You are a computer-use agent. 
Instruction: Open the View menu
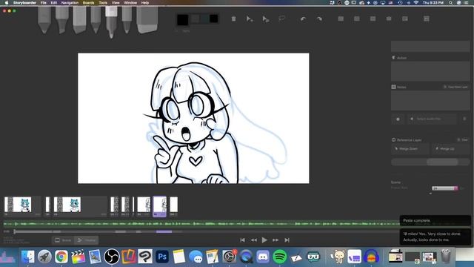(116, 3)
